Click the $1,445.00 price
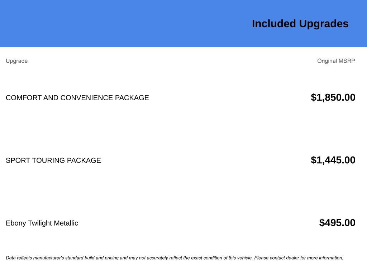 333,160
